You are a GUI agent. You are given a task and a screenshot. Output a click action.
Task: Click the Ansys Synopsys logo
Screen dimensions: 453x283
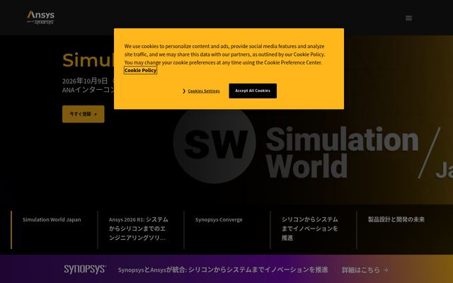(40, 18)
